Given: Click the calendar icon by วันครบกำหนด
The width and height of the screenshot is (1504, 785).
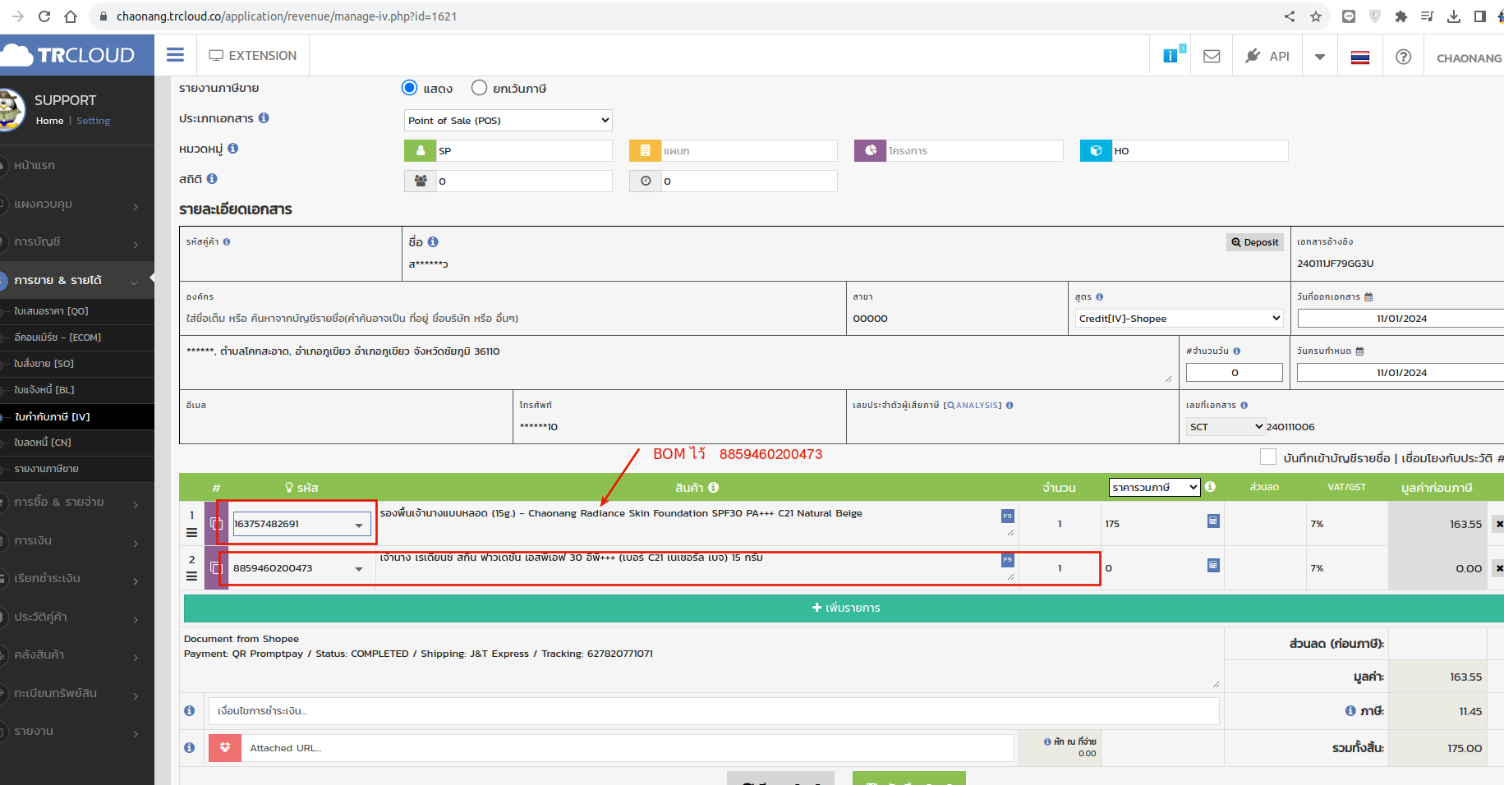Looking at the screenshot, I should [x=1359, y=351].
